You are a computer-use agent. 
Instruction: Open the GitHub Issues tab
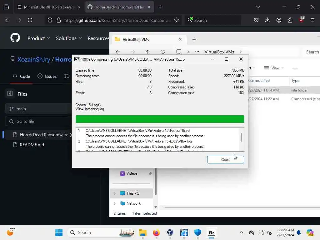(47, 76)
